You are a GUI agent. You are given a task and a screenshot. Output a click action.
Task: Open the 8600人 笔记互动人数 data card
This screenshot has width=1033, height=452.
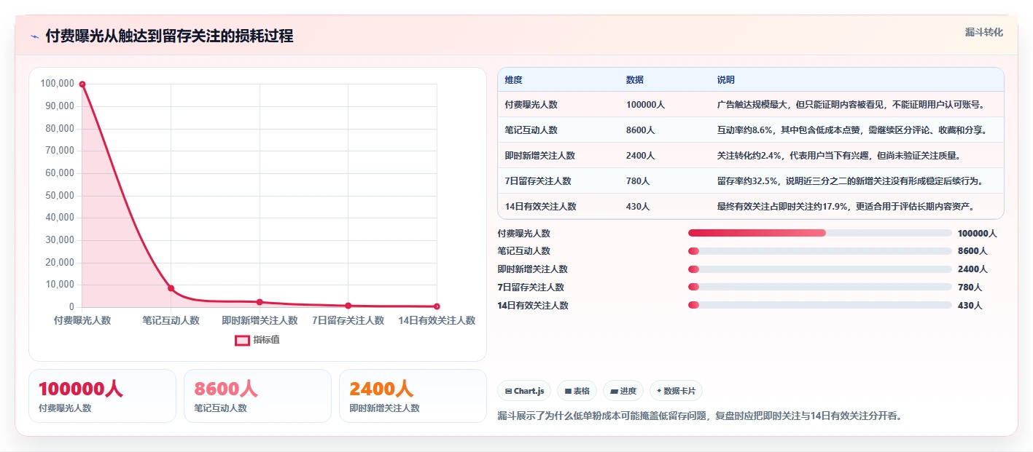pyautogui.click(x=257, y=396)
